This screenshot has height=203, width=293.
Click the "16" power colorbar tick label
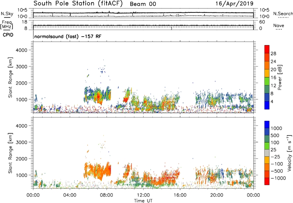click(273, 78)
